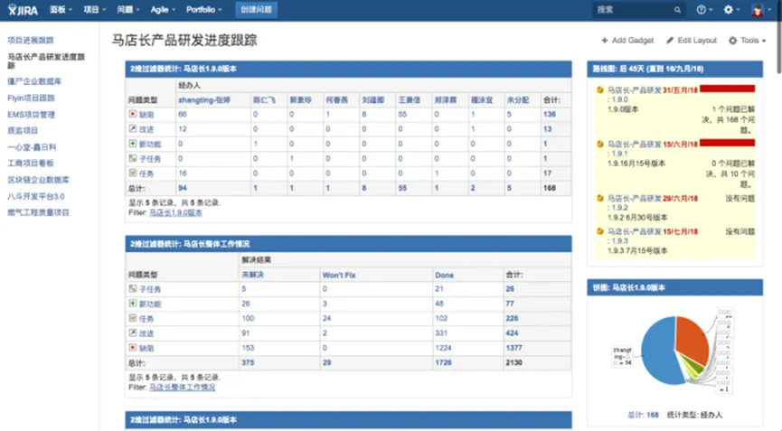Open 燃气工程质量项目 dashboard in sidebar
Image resolution: width=782 pixels, height=431 pixels.
[38, 212]
